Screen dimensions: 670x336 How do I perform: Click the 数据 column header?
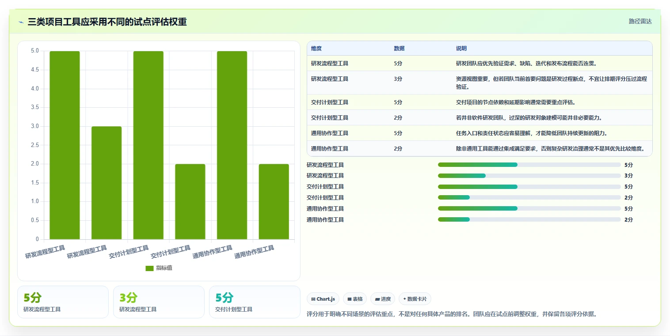coord(399,49)
